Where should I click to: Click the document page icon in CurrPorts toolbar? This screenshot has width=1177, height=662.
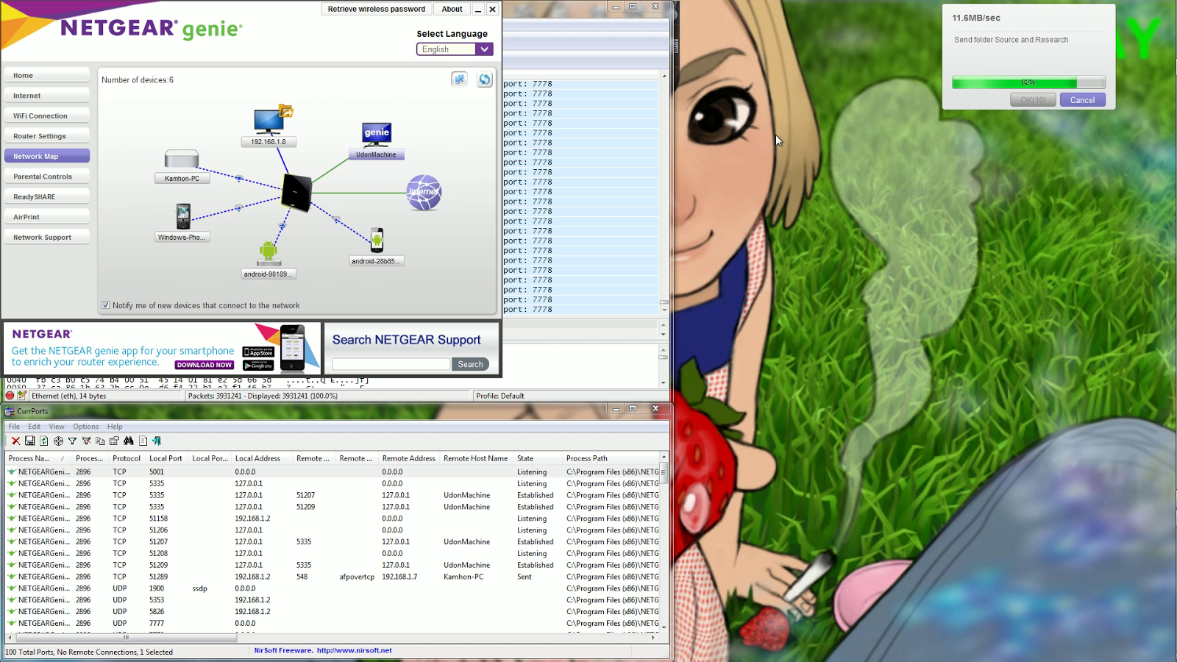click(143, 441)
